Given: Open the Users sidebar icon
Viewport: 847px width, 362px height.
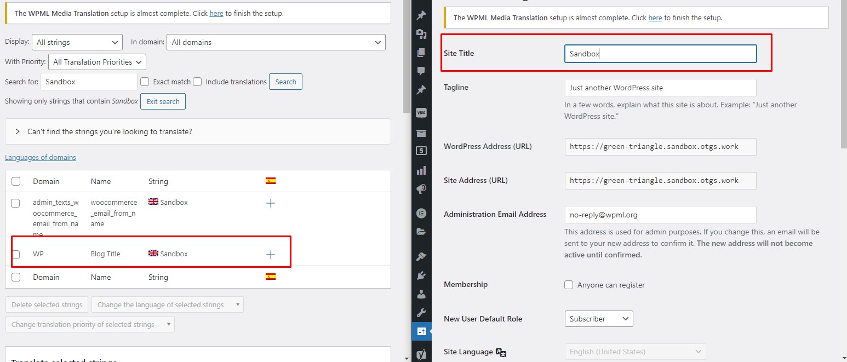Looking at the screenshot, I should click(421, 294).
